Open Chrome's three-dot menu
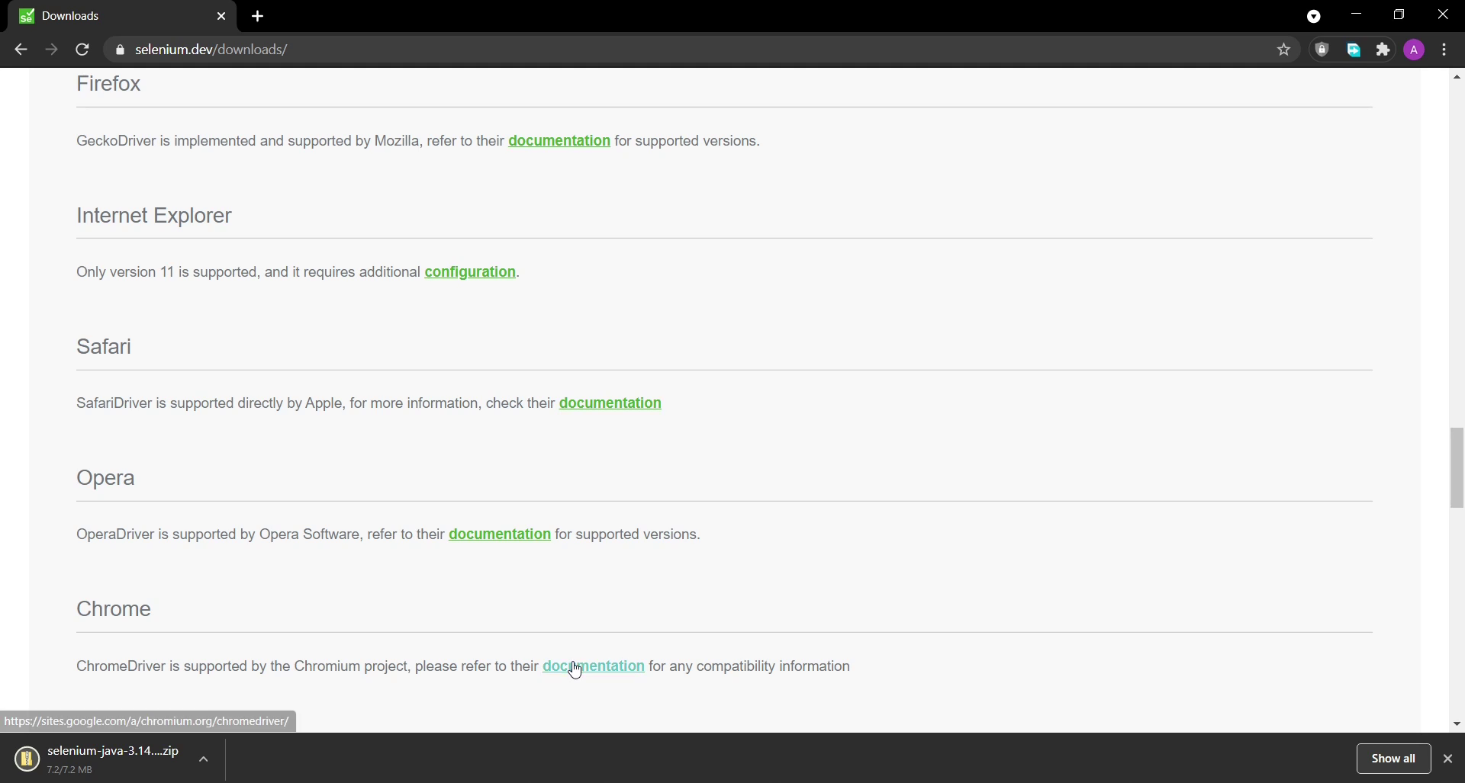This screenshot has height=783, width=1465. click(1444, 50)
